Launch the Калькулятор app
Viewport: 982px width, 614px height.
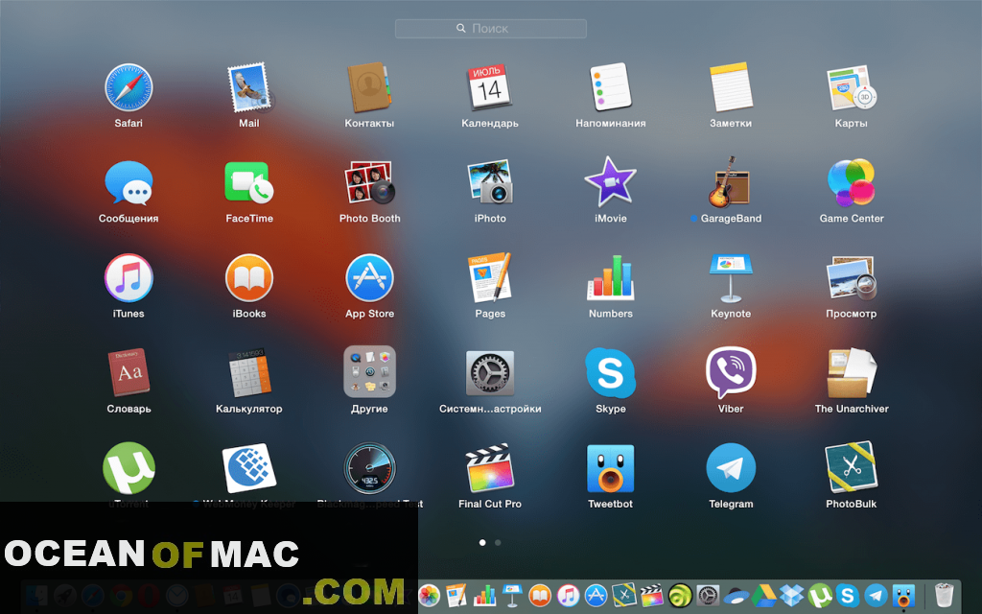tap(249, 373)
